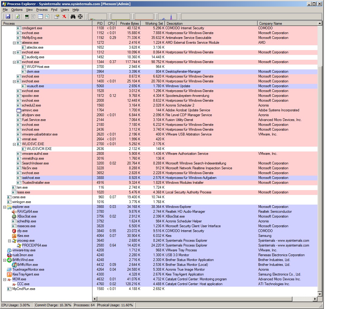The height and width of the screenshot is (309, 348).
Task: Select the dwm.exe process row
Action: tap(159, 72)
